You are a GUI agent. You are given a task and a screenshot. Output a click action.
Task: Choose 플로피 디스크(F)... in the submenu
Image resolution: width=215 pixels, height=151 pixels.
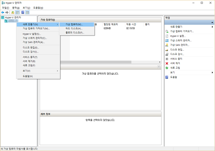point(77,33)
